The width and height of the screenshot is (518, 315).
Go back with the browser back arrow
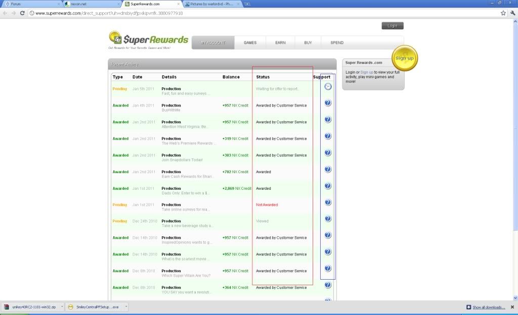click(5, 13)
